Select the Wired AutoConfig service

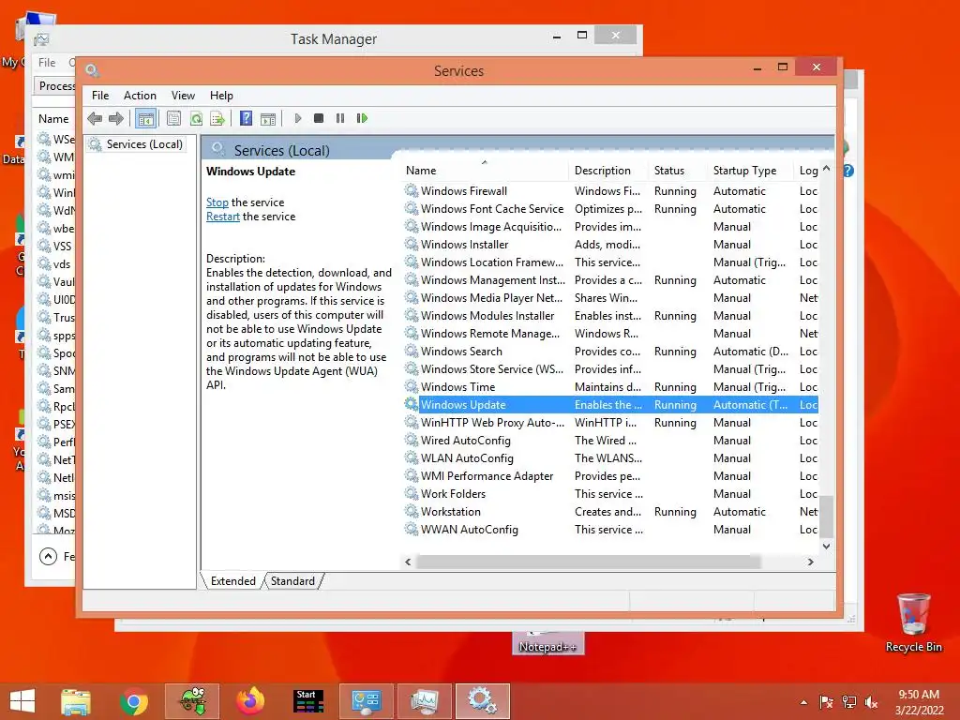pos(610,441)
